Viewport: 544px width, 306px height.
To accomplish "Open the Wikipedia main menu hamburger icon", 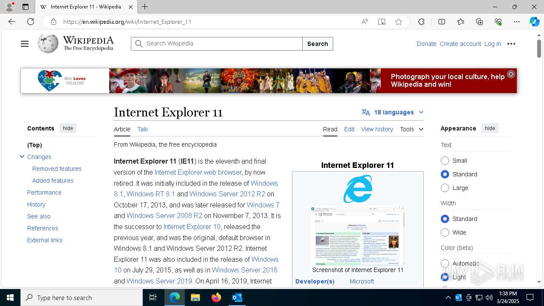I will click(x=25, y=44).
